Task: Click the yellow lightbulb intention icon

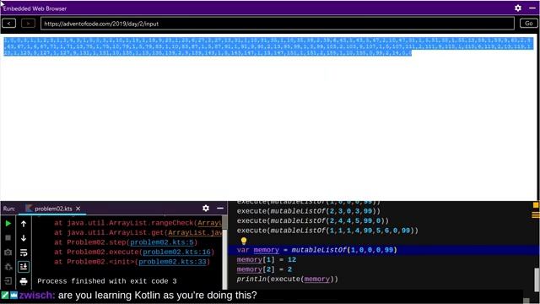Action: pos(244,241)
